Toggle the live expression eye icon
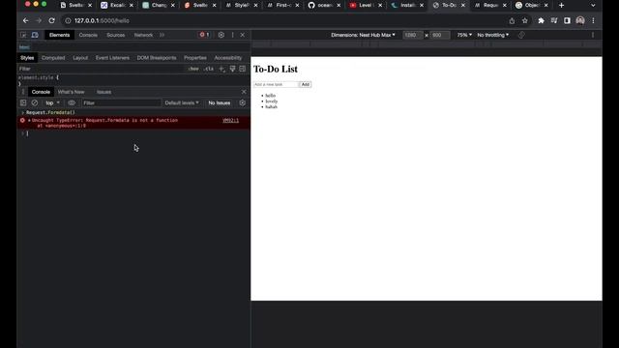This screenshot has width=619, height=348. point(72,103)
